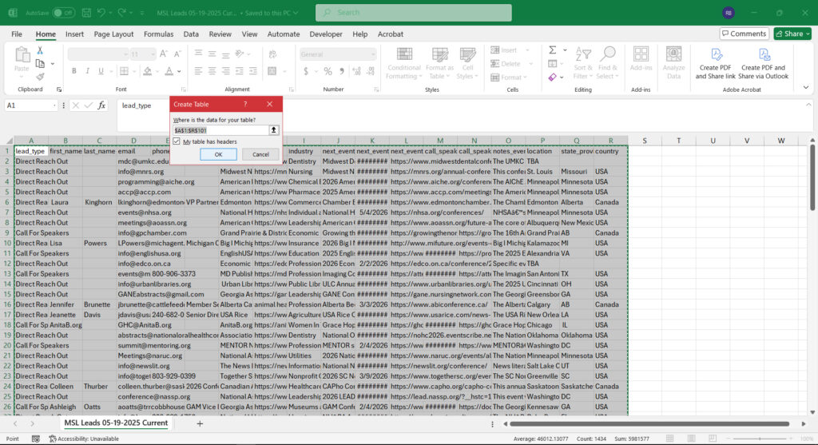Click the zoom slider in status bar
This screenshot has height=445, width=818.
click(760, 439)
